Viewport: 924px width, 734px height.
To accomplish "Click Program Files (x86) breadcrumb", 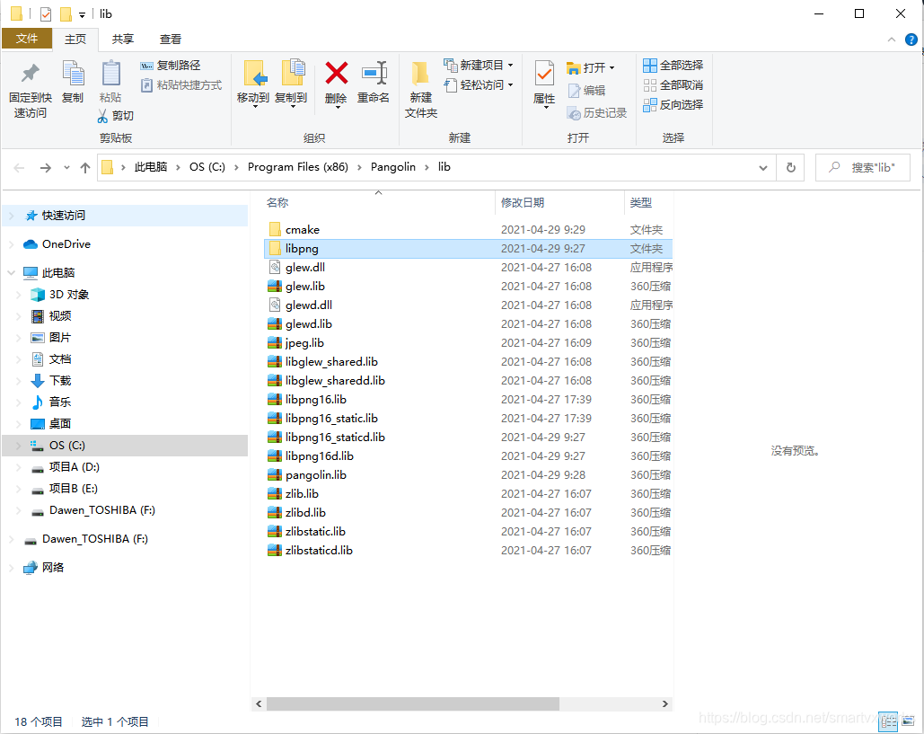I will pyautogui.click(x=297, y=167).
